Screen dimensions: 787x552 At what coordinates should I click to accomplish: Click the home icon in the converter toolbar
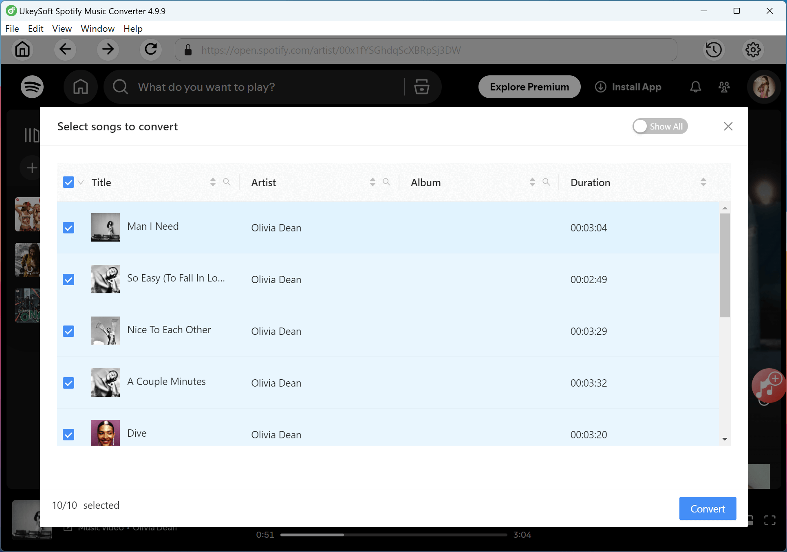(22, 50)
